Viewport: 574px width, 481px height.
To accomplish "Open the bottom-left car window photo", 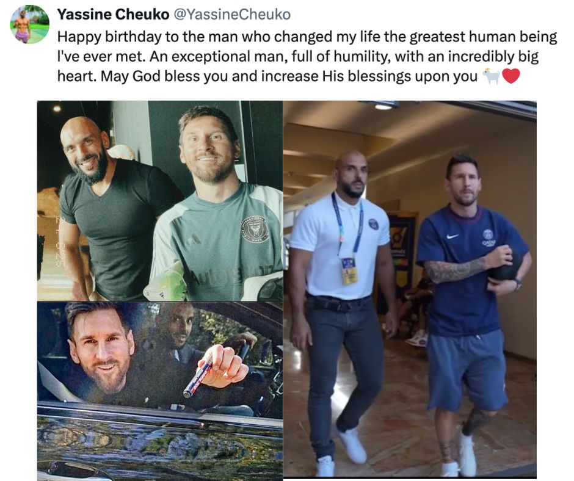I will 160,391.
